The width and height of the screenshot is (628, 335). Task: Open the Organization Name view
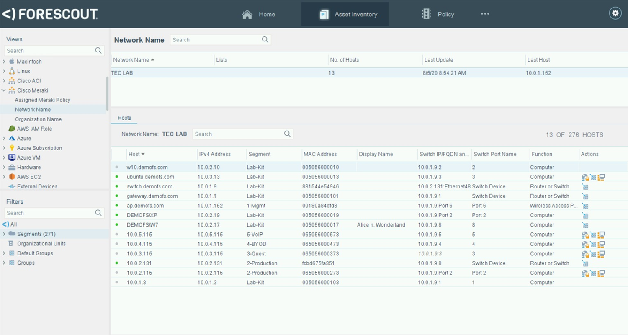[38, 119]
